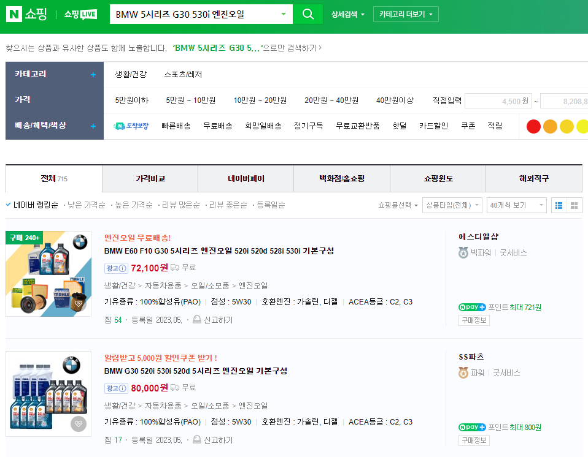Viewport: 588px width, 457px height.
Task: Visit 에스디엘샵 store
Action: (478, 236)
